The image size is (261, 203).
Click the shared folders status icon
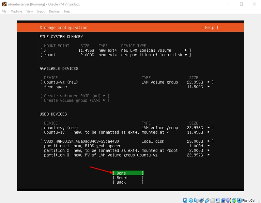tap(212, 200)
